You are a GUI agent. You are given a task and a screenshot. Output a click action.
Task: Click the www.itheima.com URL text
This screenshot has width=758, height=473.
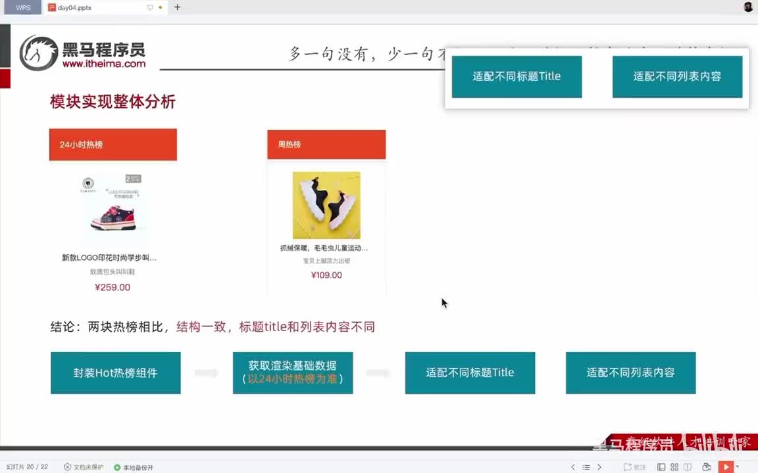(x=104, y=64)
